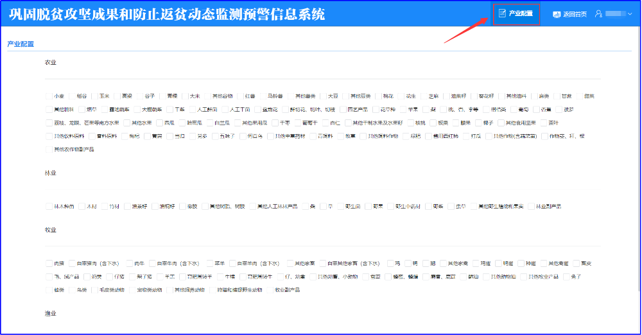Click the user avatar icon

[599, 13]
